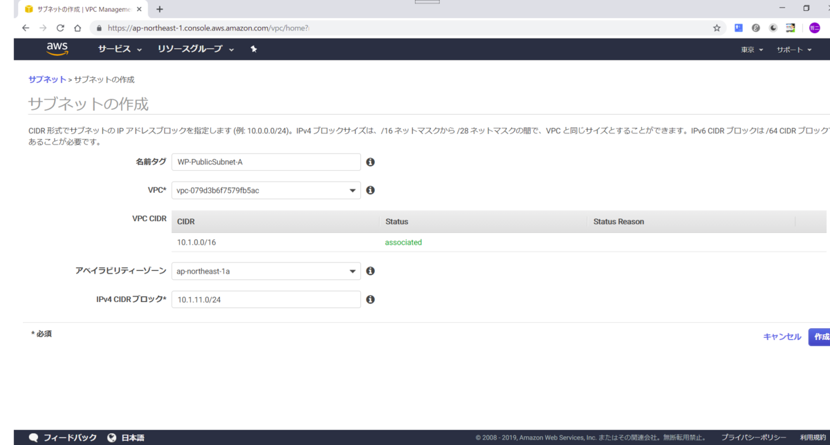Click the Status column header
This screenshot has height=445, width=830.
(x=483, y=222)
